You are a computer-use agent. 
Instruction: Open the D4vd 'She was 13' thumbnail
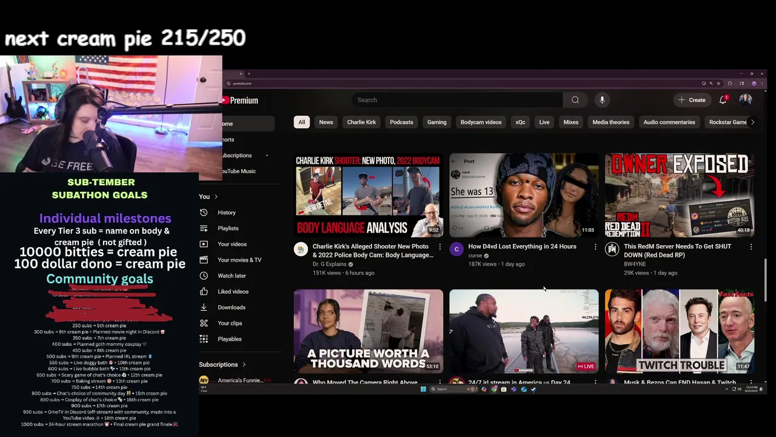coord(524,195)
